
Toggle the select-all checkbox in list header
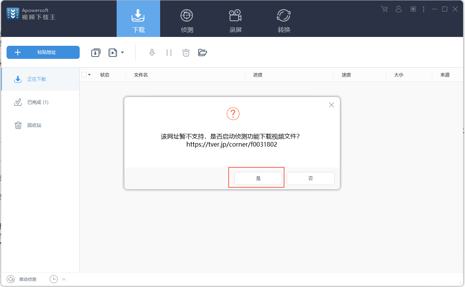click(84, 75)
